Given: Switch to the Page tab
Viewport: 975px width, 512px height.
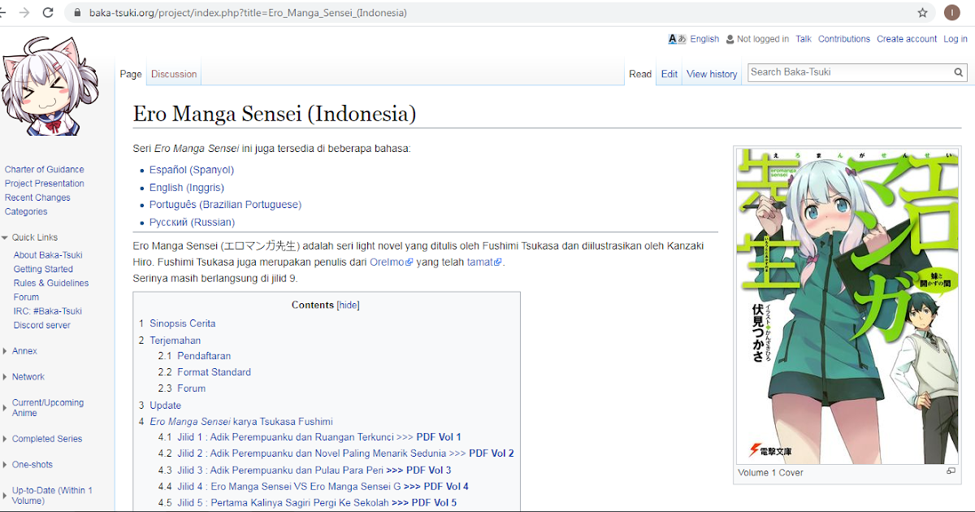Looking at the screenshot, I should tap(131, 74).
